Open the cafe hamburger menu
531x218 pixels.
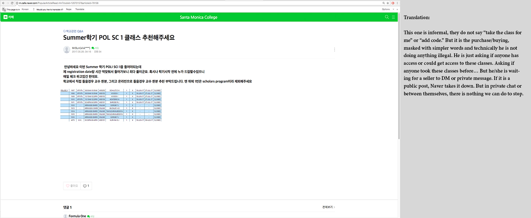pos(393,17)
